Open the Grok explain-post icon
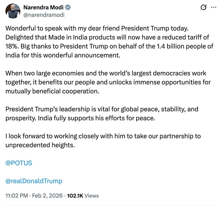Image resolution: width=223 pixels, height=206 pixels. pos(204,7)
